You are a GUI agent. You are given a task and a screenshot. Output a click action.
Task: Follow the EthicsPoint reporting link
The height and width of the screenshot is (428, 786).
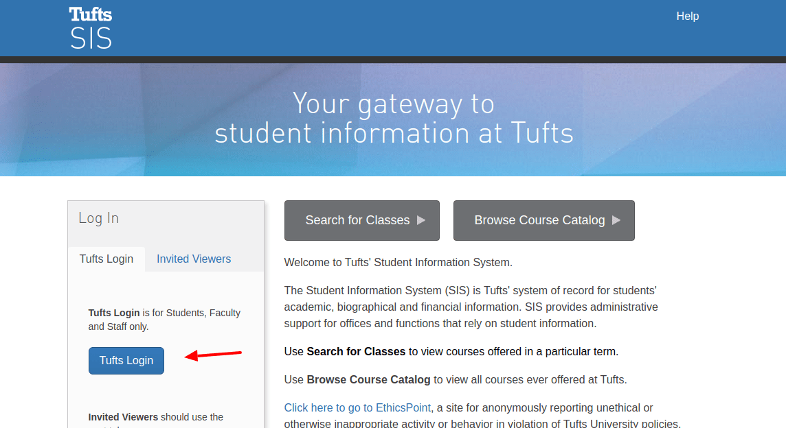357,407
